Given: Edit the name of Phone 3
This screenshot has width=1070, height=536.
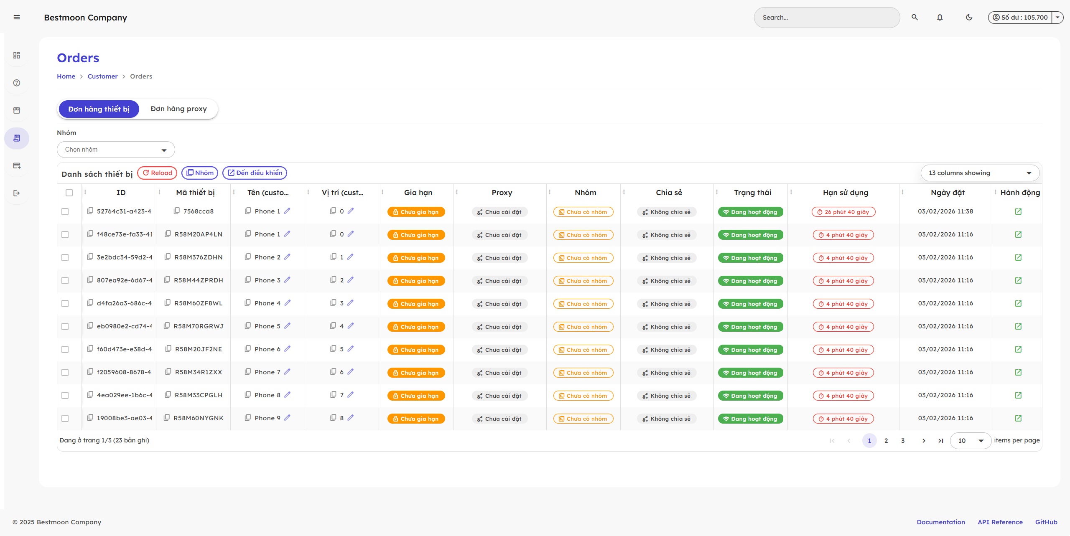Looking at the screenshot, I should point(287,280).
